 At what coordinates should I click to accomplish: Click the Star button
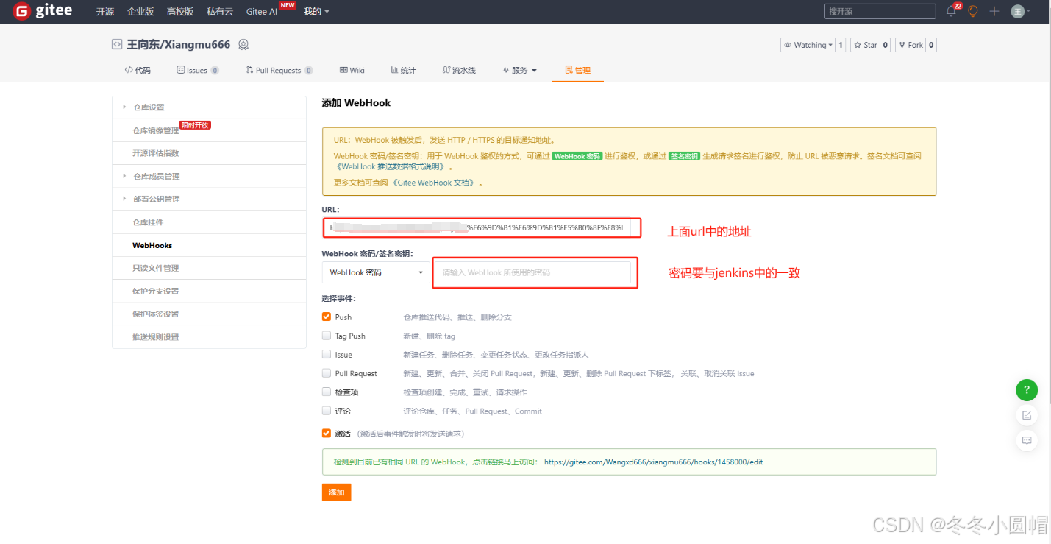865,45
